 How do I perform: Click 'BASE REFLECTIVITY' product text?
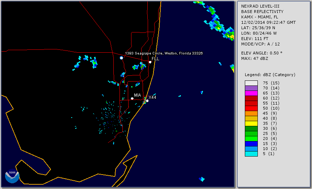click(x=262, y=12)
